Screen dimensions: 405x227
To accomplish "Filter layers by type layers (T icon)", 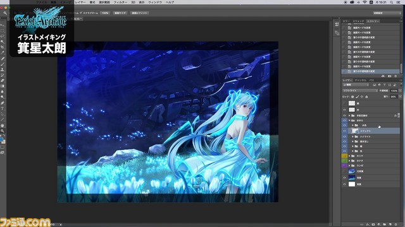I will (x=384, y=84).
